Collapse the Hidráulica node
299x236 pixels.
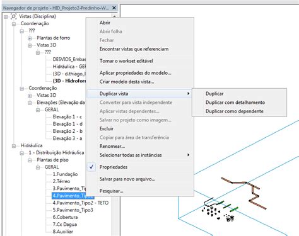tap(14, 145)
